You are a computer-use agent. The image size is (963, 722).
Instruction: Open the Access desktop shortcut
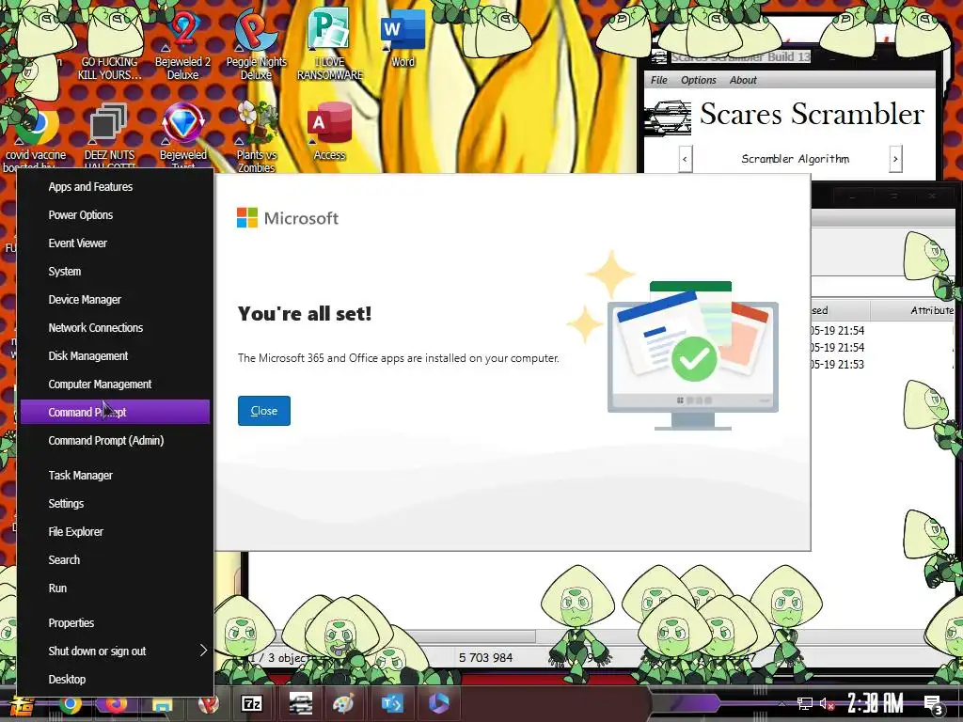330,131
